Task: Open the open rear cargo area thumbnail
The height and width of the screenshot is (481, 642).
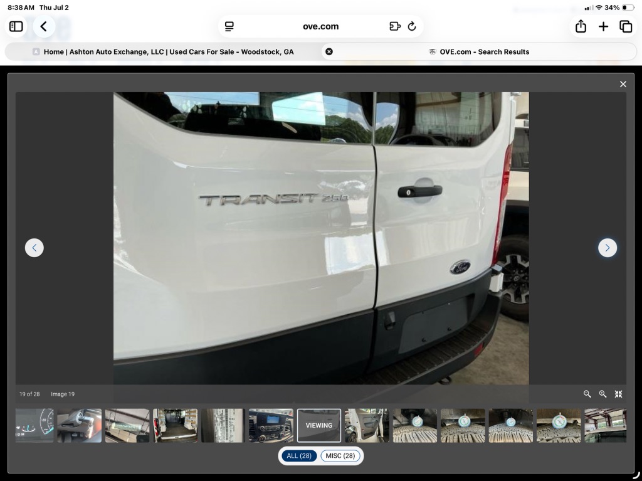Action: point(176,425)
